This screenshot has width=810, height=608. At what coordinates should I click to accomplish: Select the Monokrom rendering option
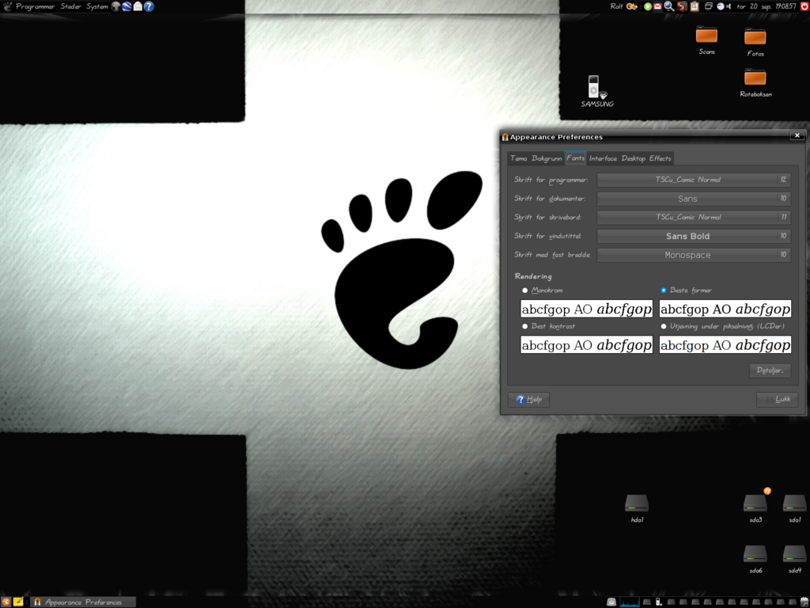coord(524,291)
